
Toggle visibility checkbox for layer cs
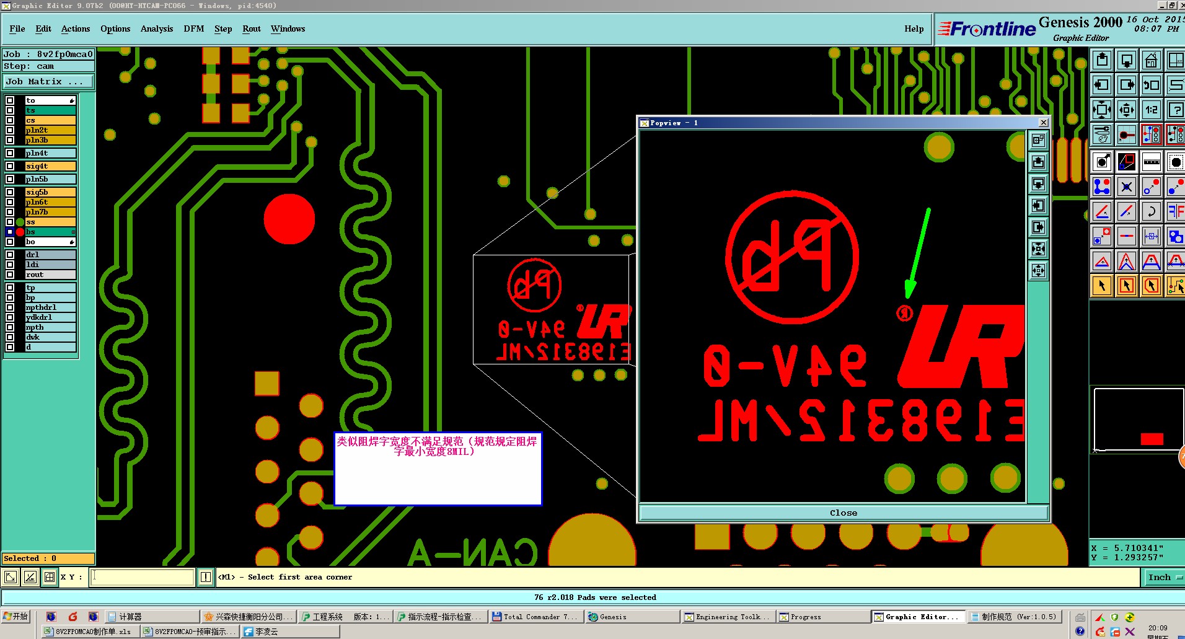10,120
